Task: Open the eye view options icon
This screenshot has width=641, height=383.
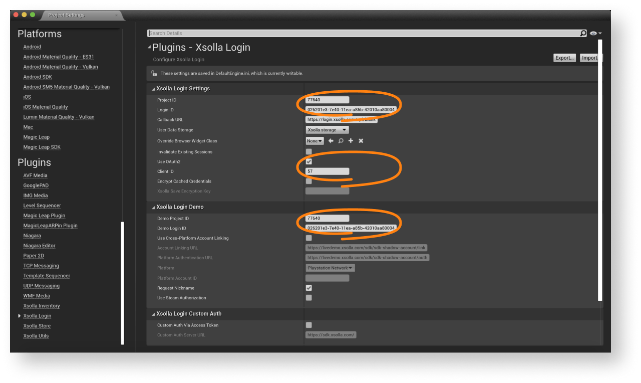Action: coord(593,33)
